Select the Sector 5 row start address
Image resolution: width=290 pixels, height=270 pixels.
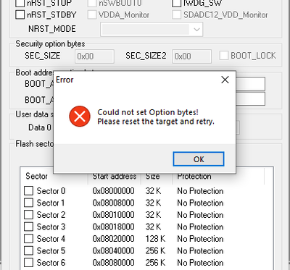point(113,250)
